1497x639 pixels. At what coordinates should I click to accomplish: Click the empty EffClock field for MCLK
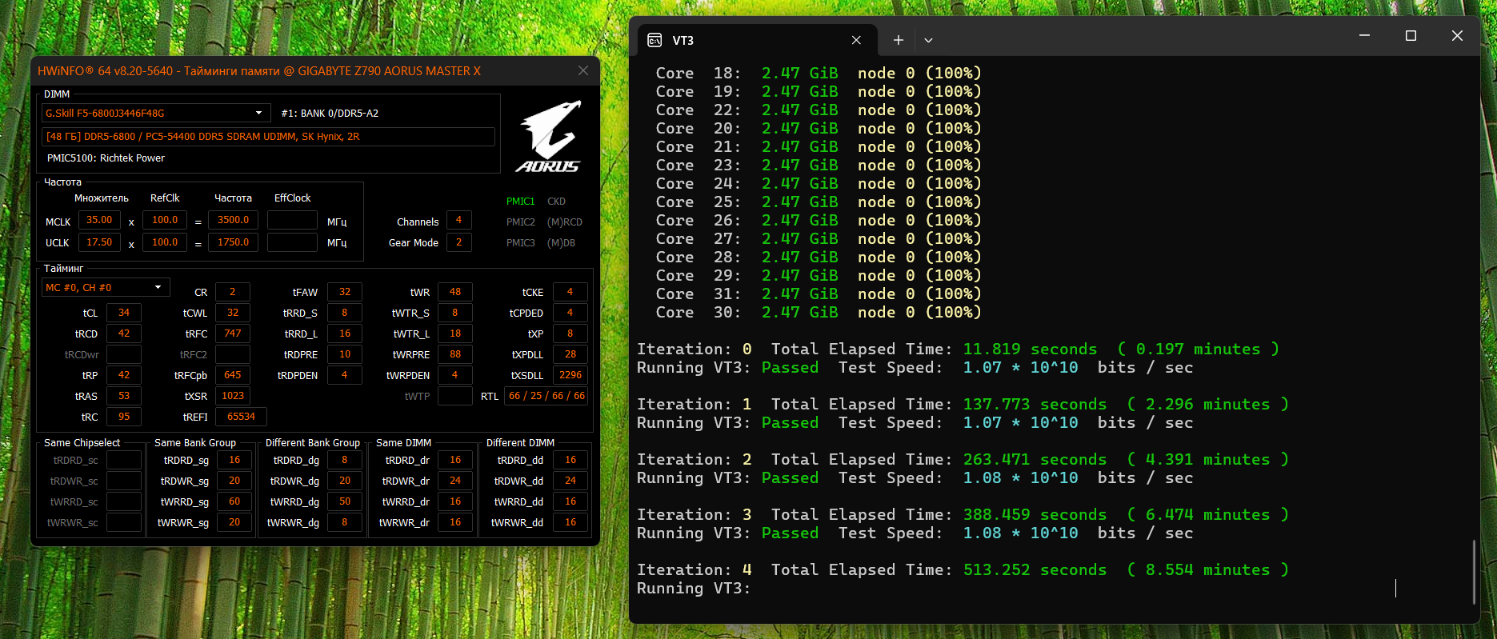[x=292, y=220]
